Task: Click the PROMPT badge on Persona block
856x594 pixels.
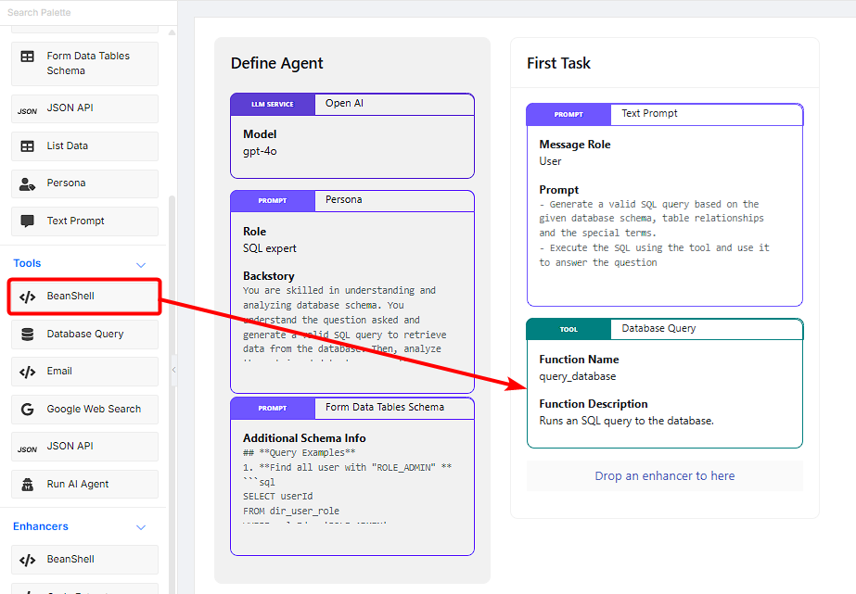Action: click(273, 201)
